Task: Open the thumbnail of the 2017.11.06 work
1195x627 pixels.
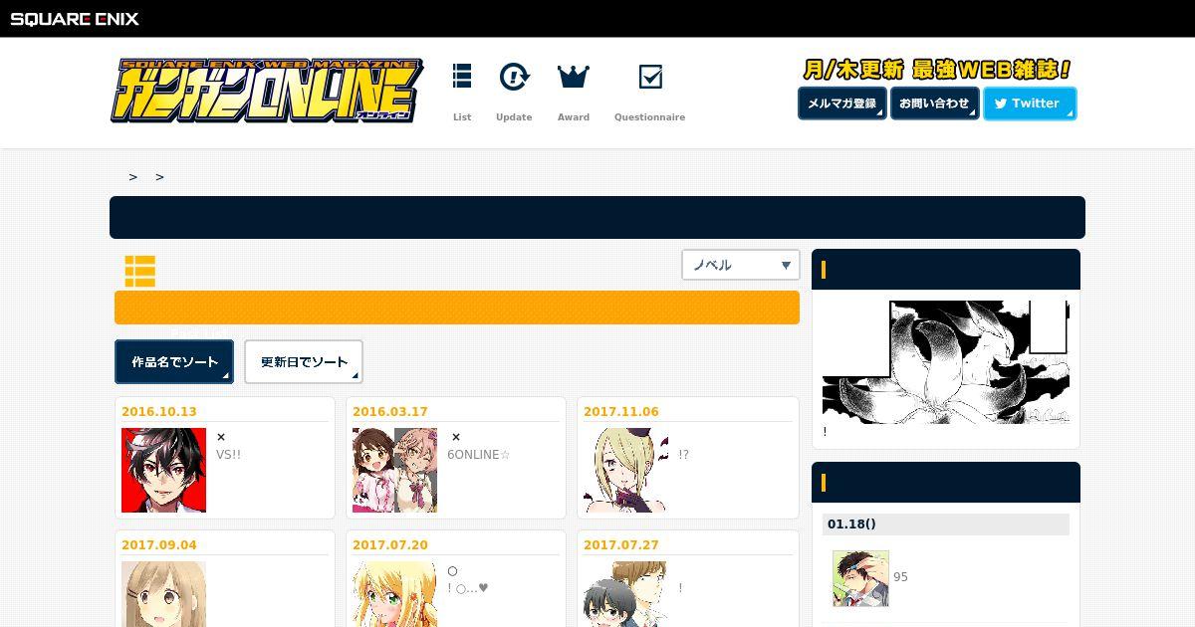Action: tap(625, 471)
